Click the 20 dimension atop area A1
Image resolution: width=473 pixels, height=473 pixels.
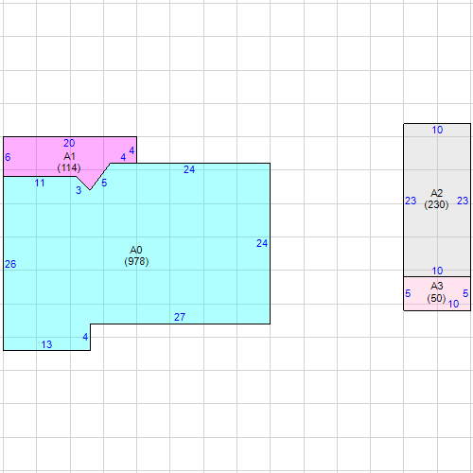coord(69,143)
